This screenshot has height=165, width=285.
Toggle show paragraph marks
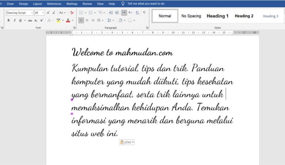144,13
